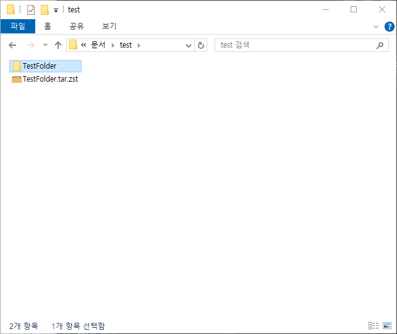Select the TestFolder.tar.zst archive file
397x334 pixels.
coord(45,79)
